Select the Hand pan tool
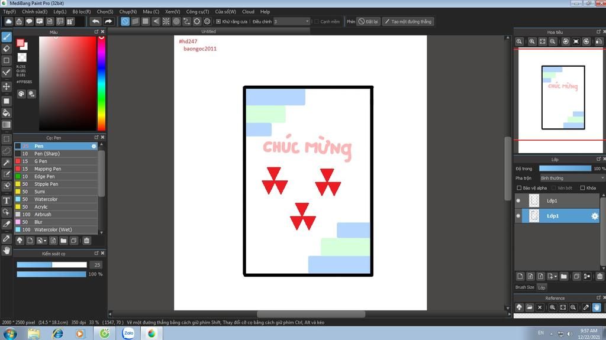The image size is (606, 340). click(7, 250)
